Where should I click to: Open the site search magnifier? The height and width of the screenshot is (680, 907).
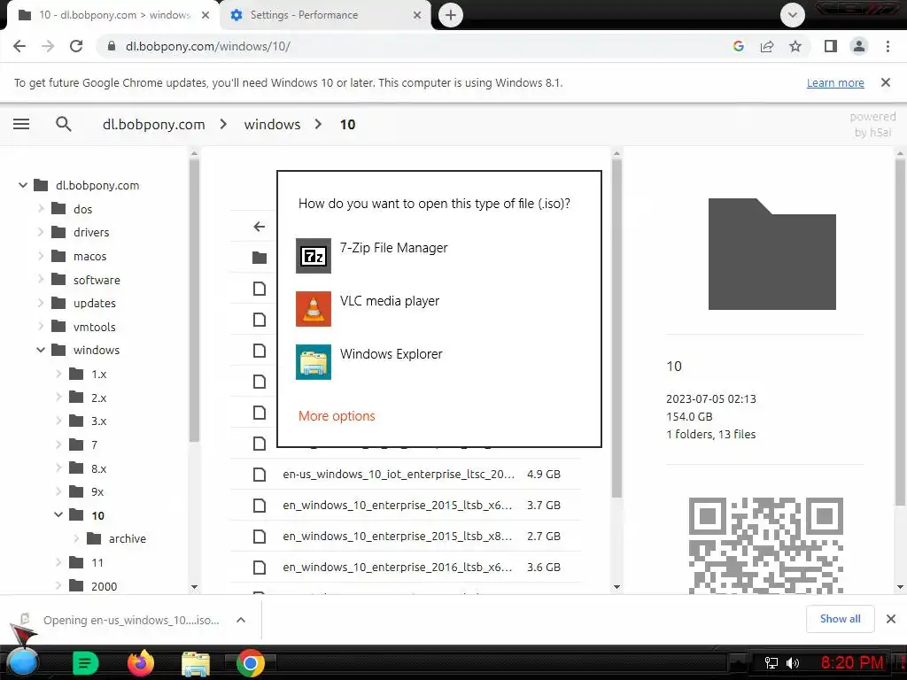(63, 124)
